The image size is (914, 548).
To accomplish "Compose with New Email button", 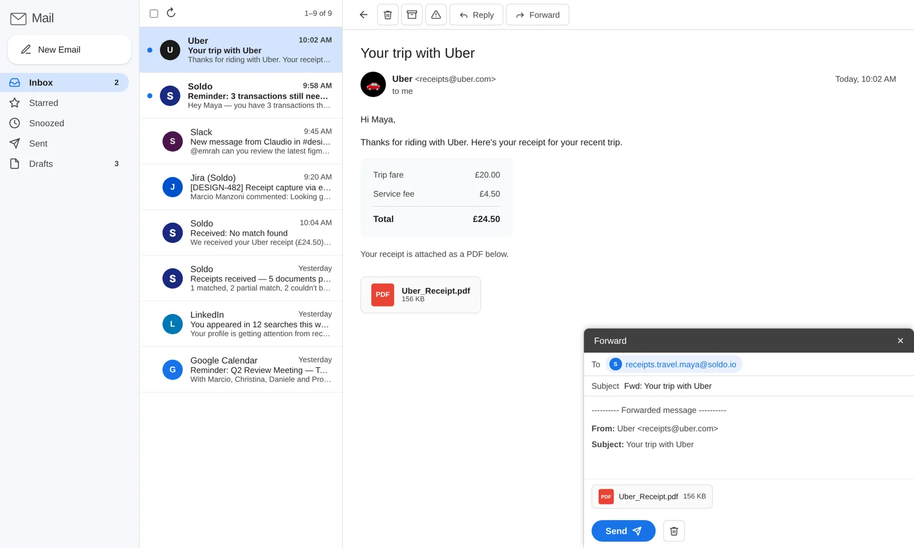I will pos(70,50).
